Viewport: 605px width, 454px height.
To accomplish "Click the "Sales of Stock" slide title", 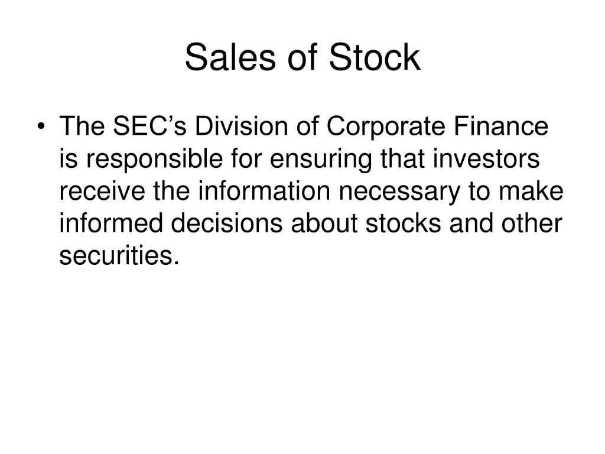I will coord(302,57).
